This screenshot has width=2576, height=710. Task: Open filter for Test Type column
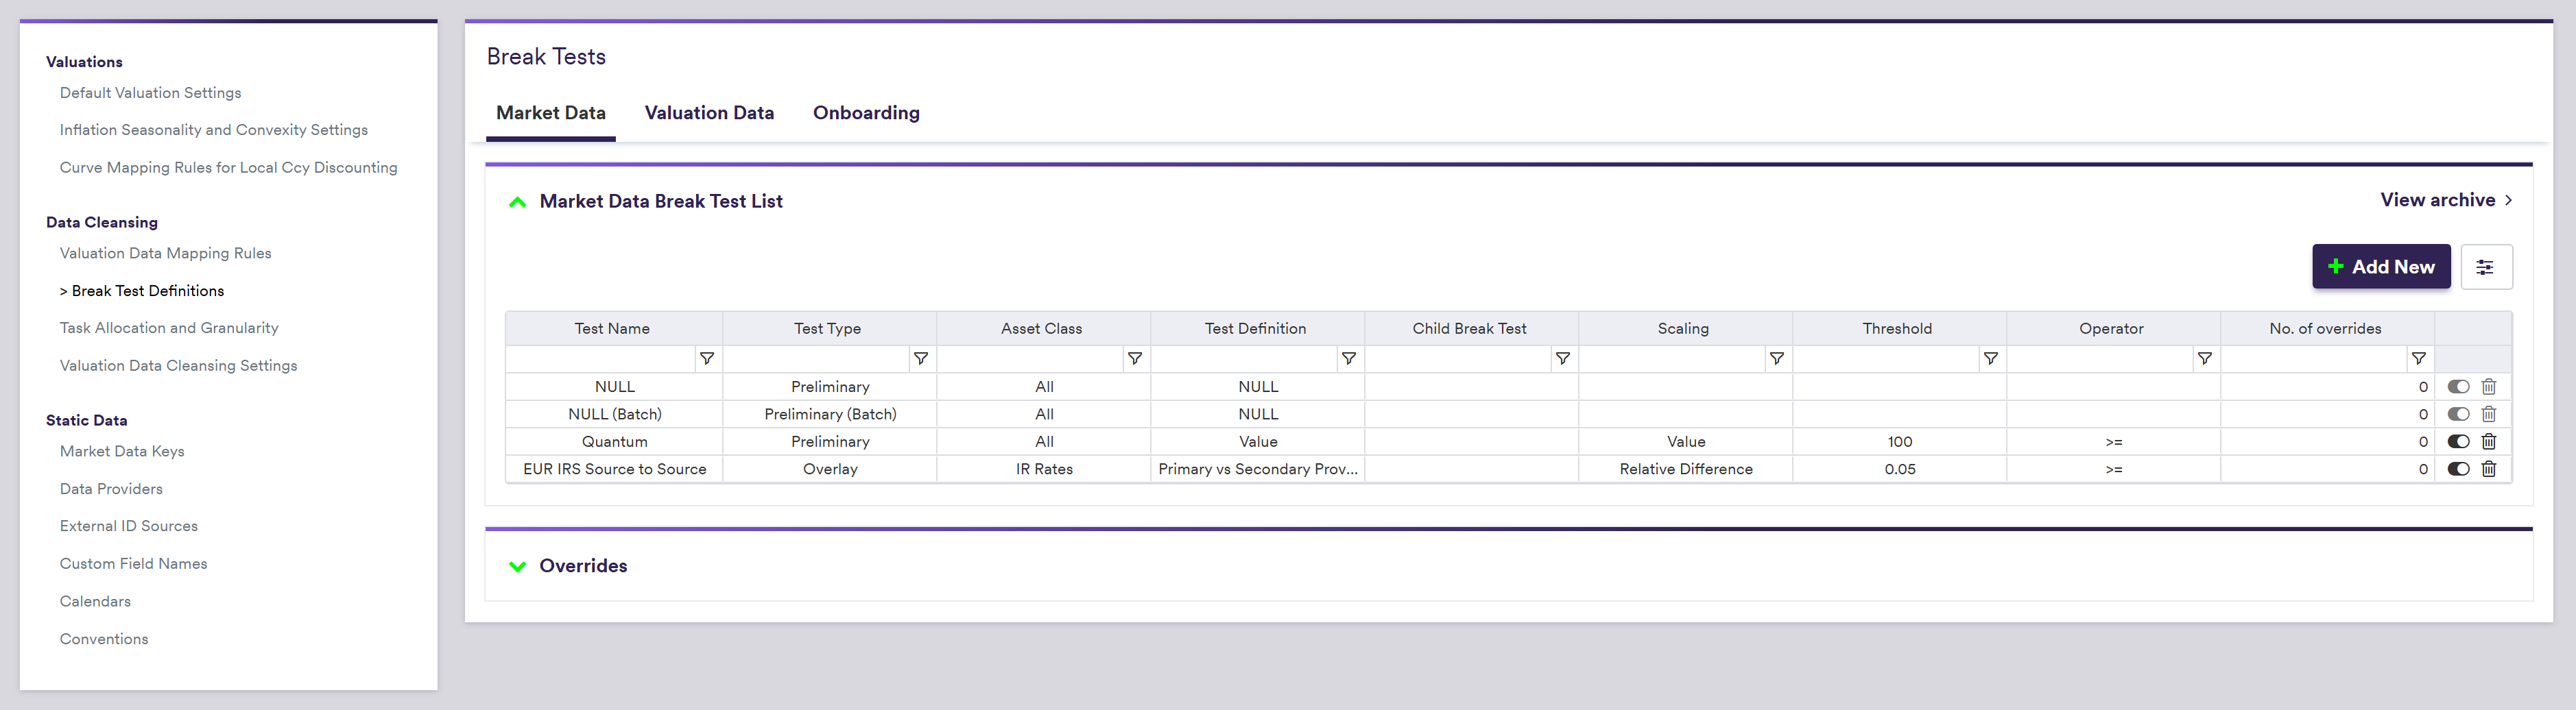click(920, 358)
